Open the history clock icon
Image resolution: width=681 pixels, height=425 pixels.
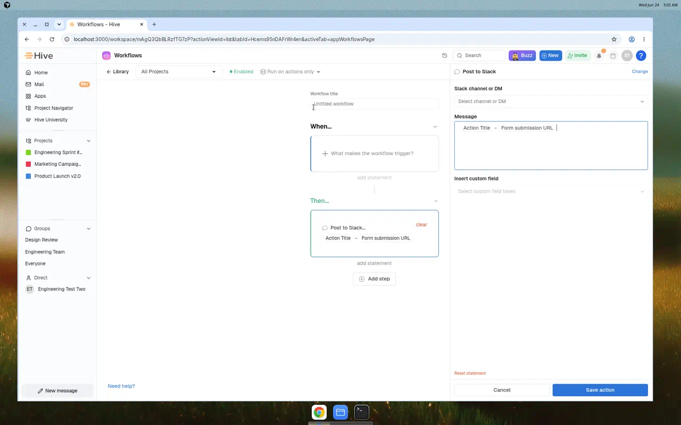tap(445, 55)
